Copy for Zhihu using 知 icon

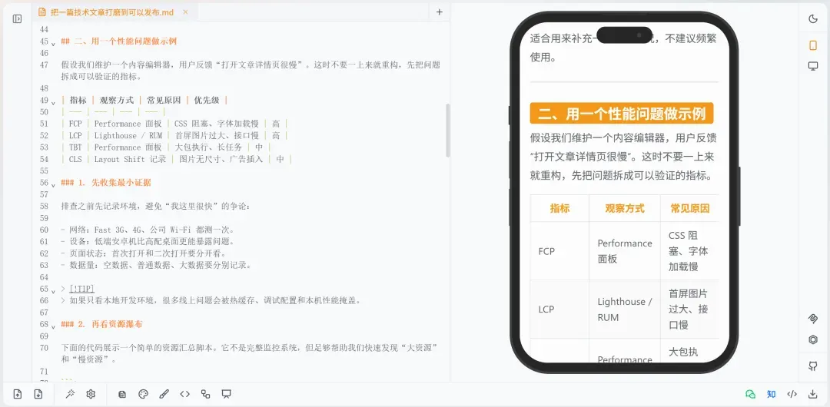[772, 394]
